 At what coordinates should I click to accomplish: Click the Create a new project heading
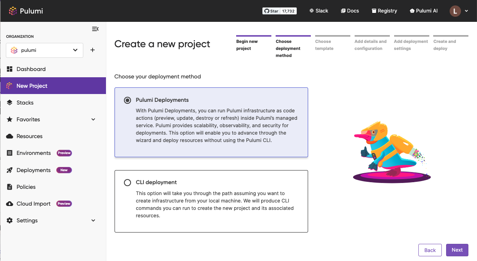[x=162, y=44]
